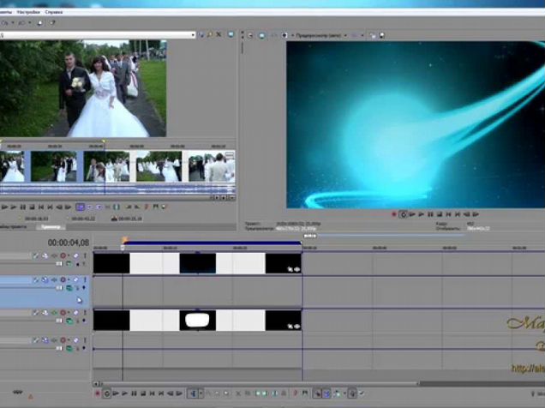
Task: Select the Normal edit tool
Action: click(194, 393)
